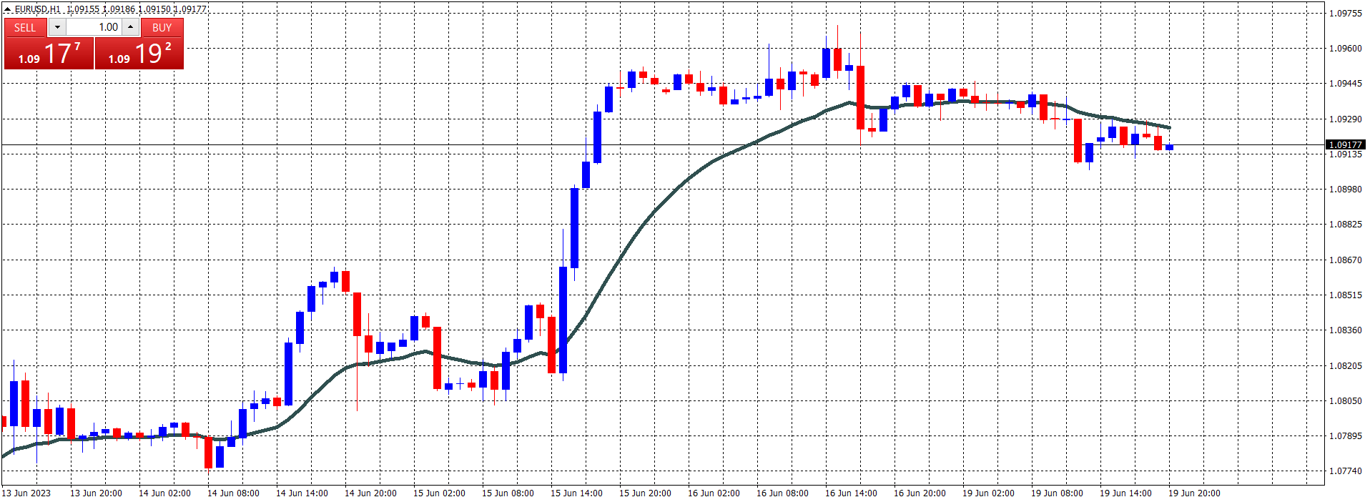Decrease the lot volume with the down arrow

click(x=57, y=27)
